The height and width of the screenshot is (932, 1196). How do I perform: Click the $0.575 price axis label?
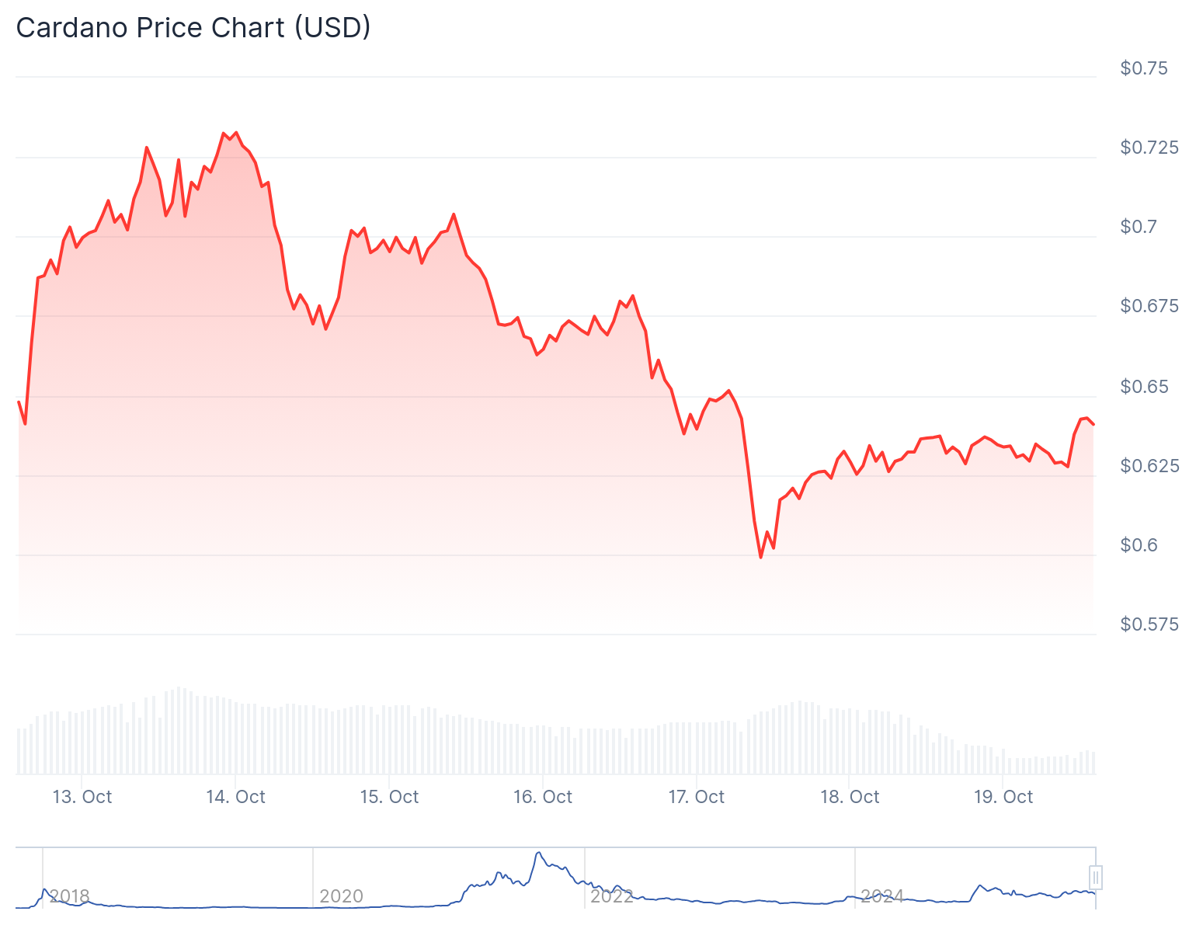(x=1149, y=624)
